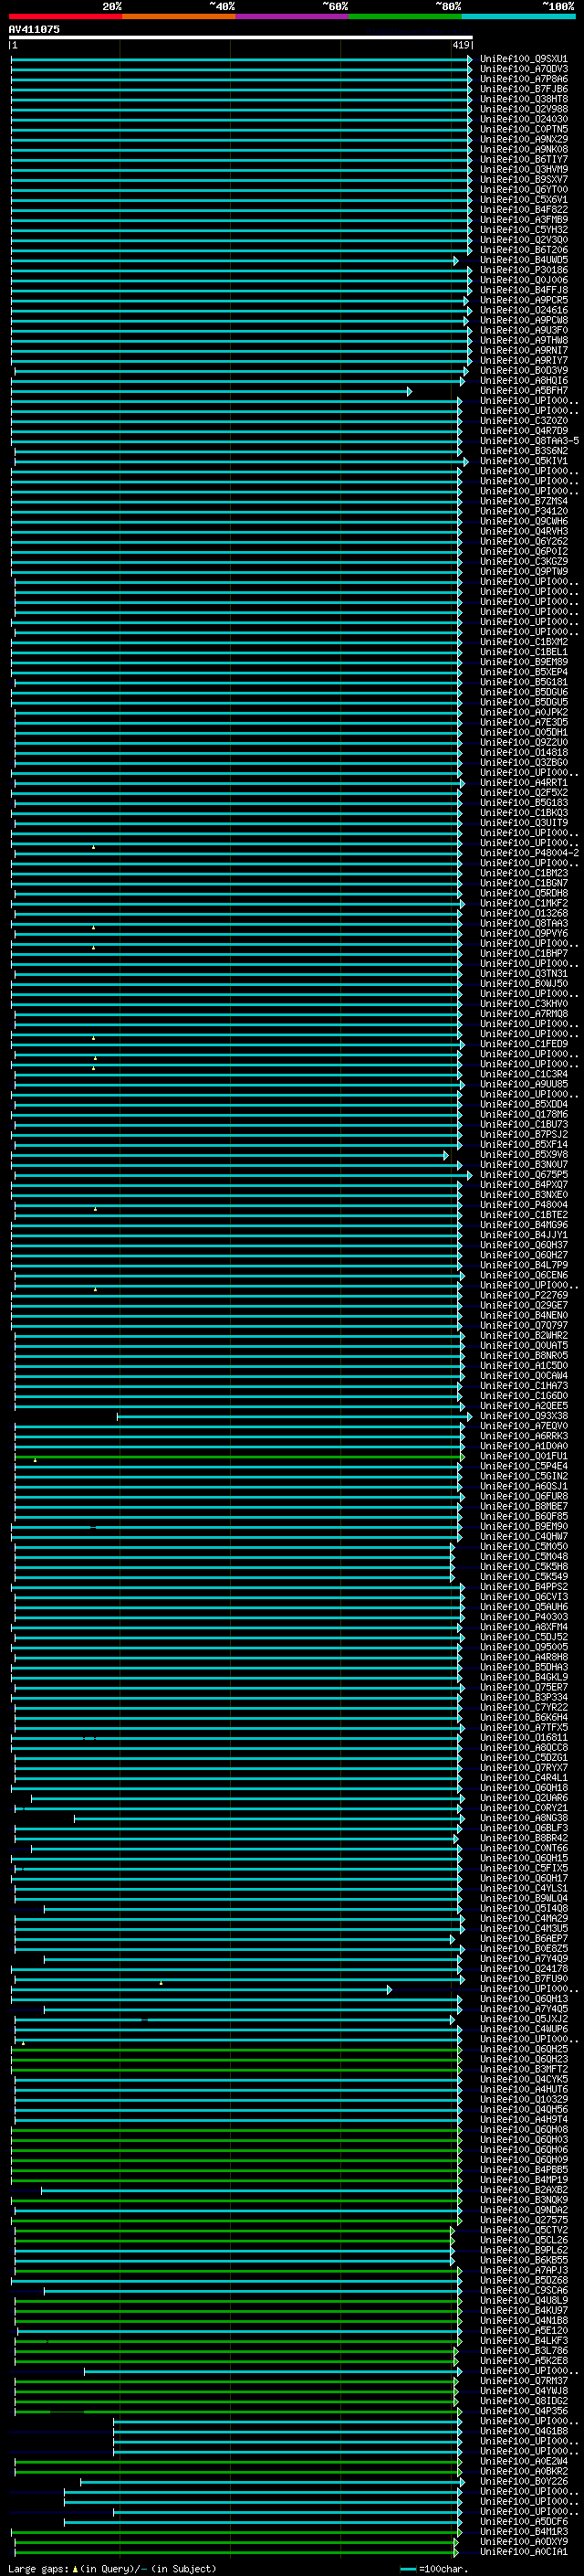This screenshot has height=2576, width=584.
Task: Select the UniRef100_B3MFT2 hit label
Action: [x=523, y=2069]
